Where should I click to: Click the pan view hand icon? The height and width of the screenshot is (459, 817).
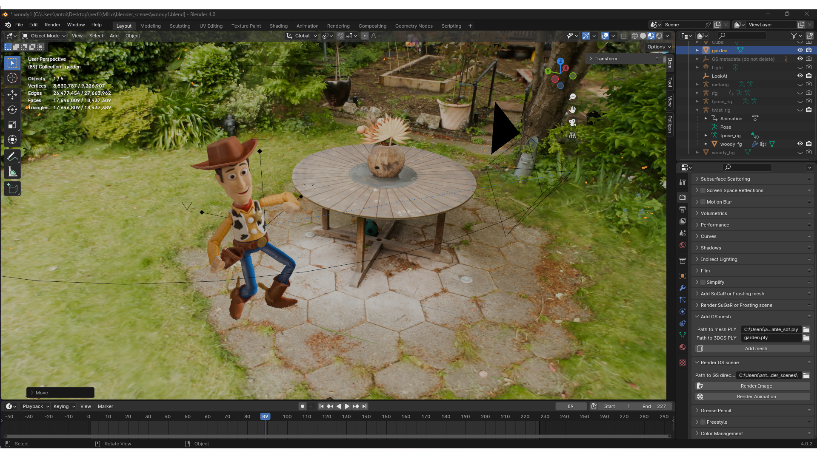572,110
